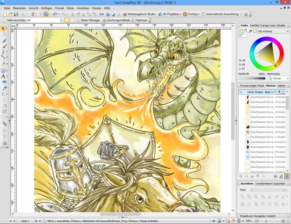
Task: Click the Zeichnungsmaßstab button
Action: [x=116, y=20]
